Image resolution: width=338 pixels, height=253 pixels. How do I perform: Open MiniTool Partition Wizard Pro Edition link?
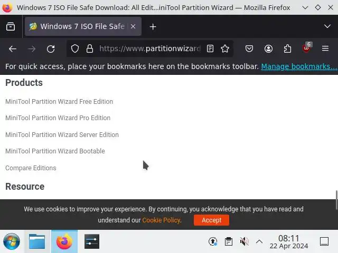pyautogui.click(x=58, y=118)
